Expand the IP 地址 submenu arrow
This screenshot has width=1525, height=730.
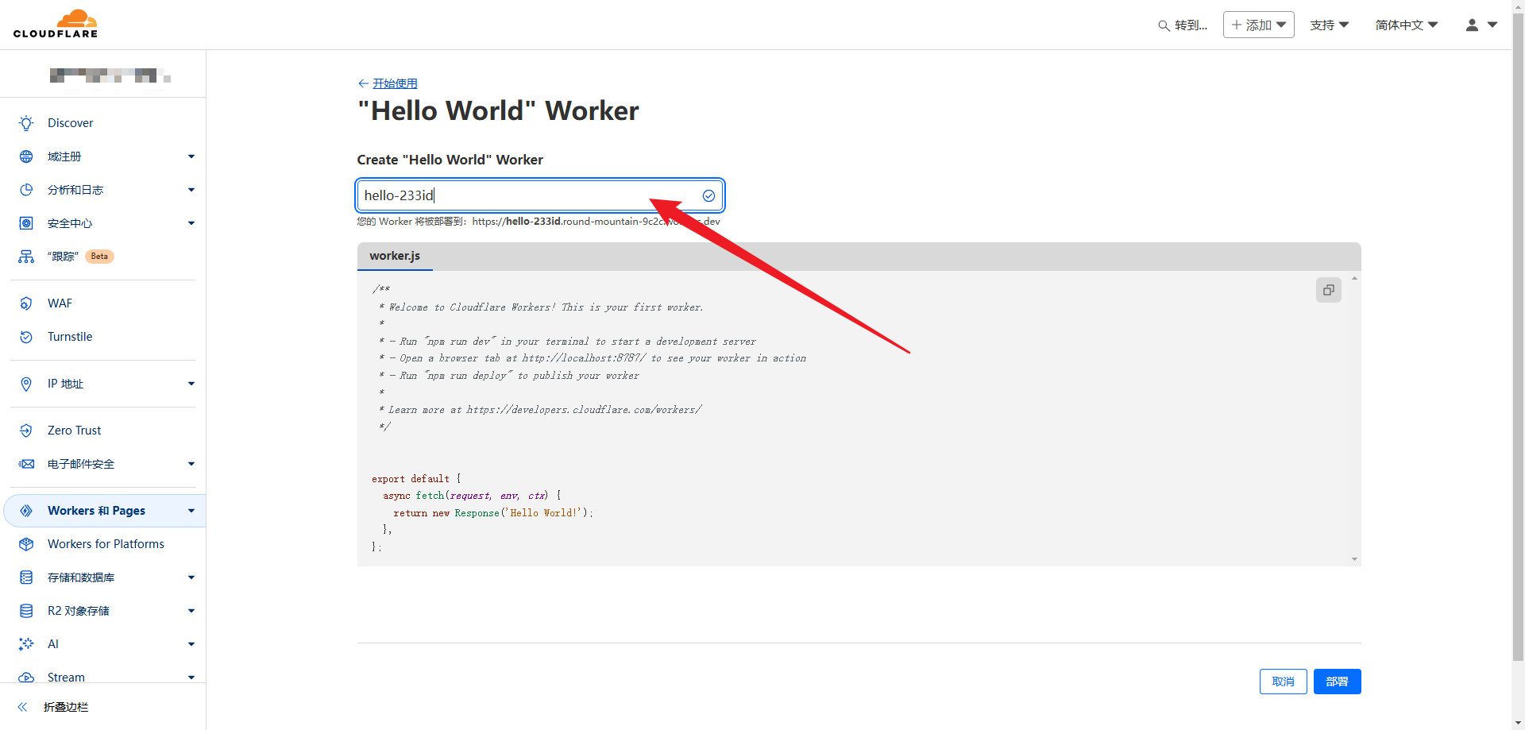(x=191, y=384)
